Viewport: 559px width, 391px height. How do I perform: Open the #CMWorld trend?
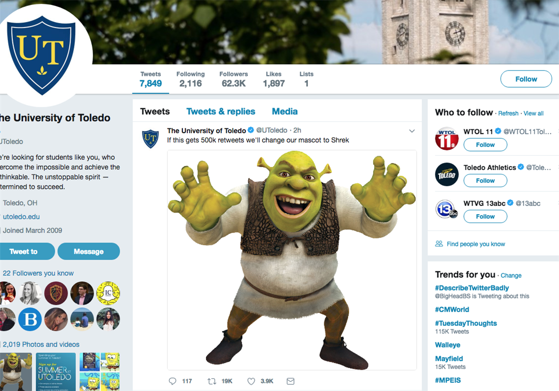click(452, 310)
